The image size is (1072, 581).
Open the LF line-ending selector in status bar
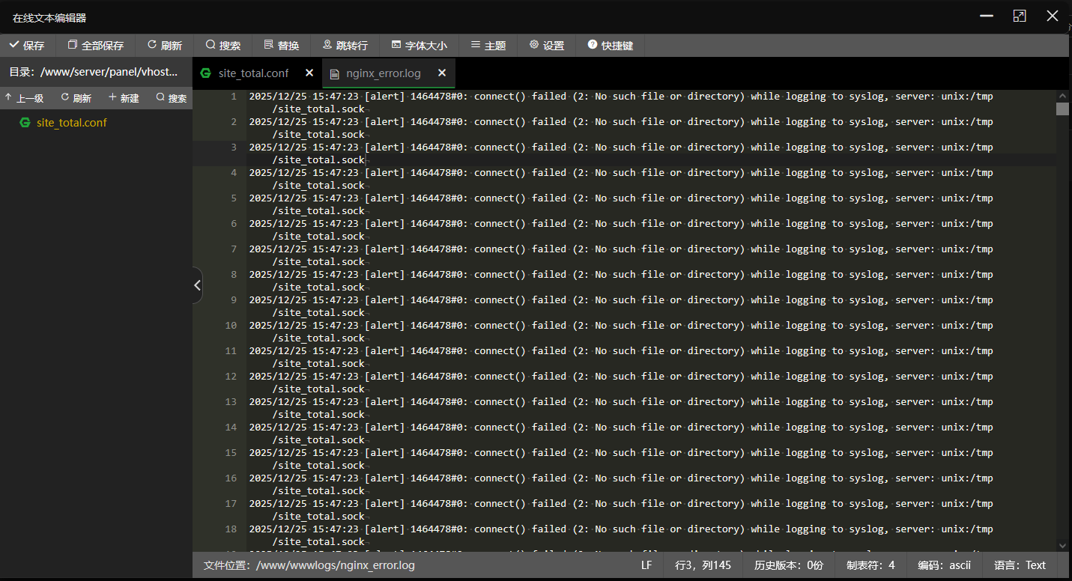click(x=646, y=565)
